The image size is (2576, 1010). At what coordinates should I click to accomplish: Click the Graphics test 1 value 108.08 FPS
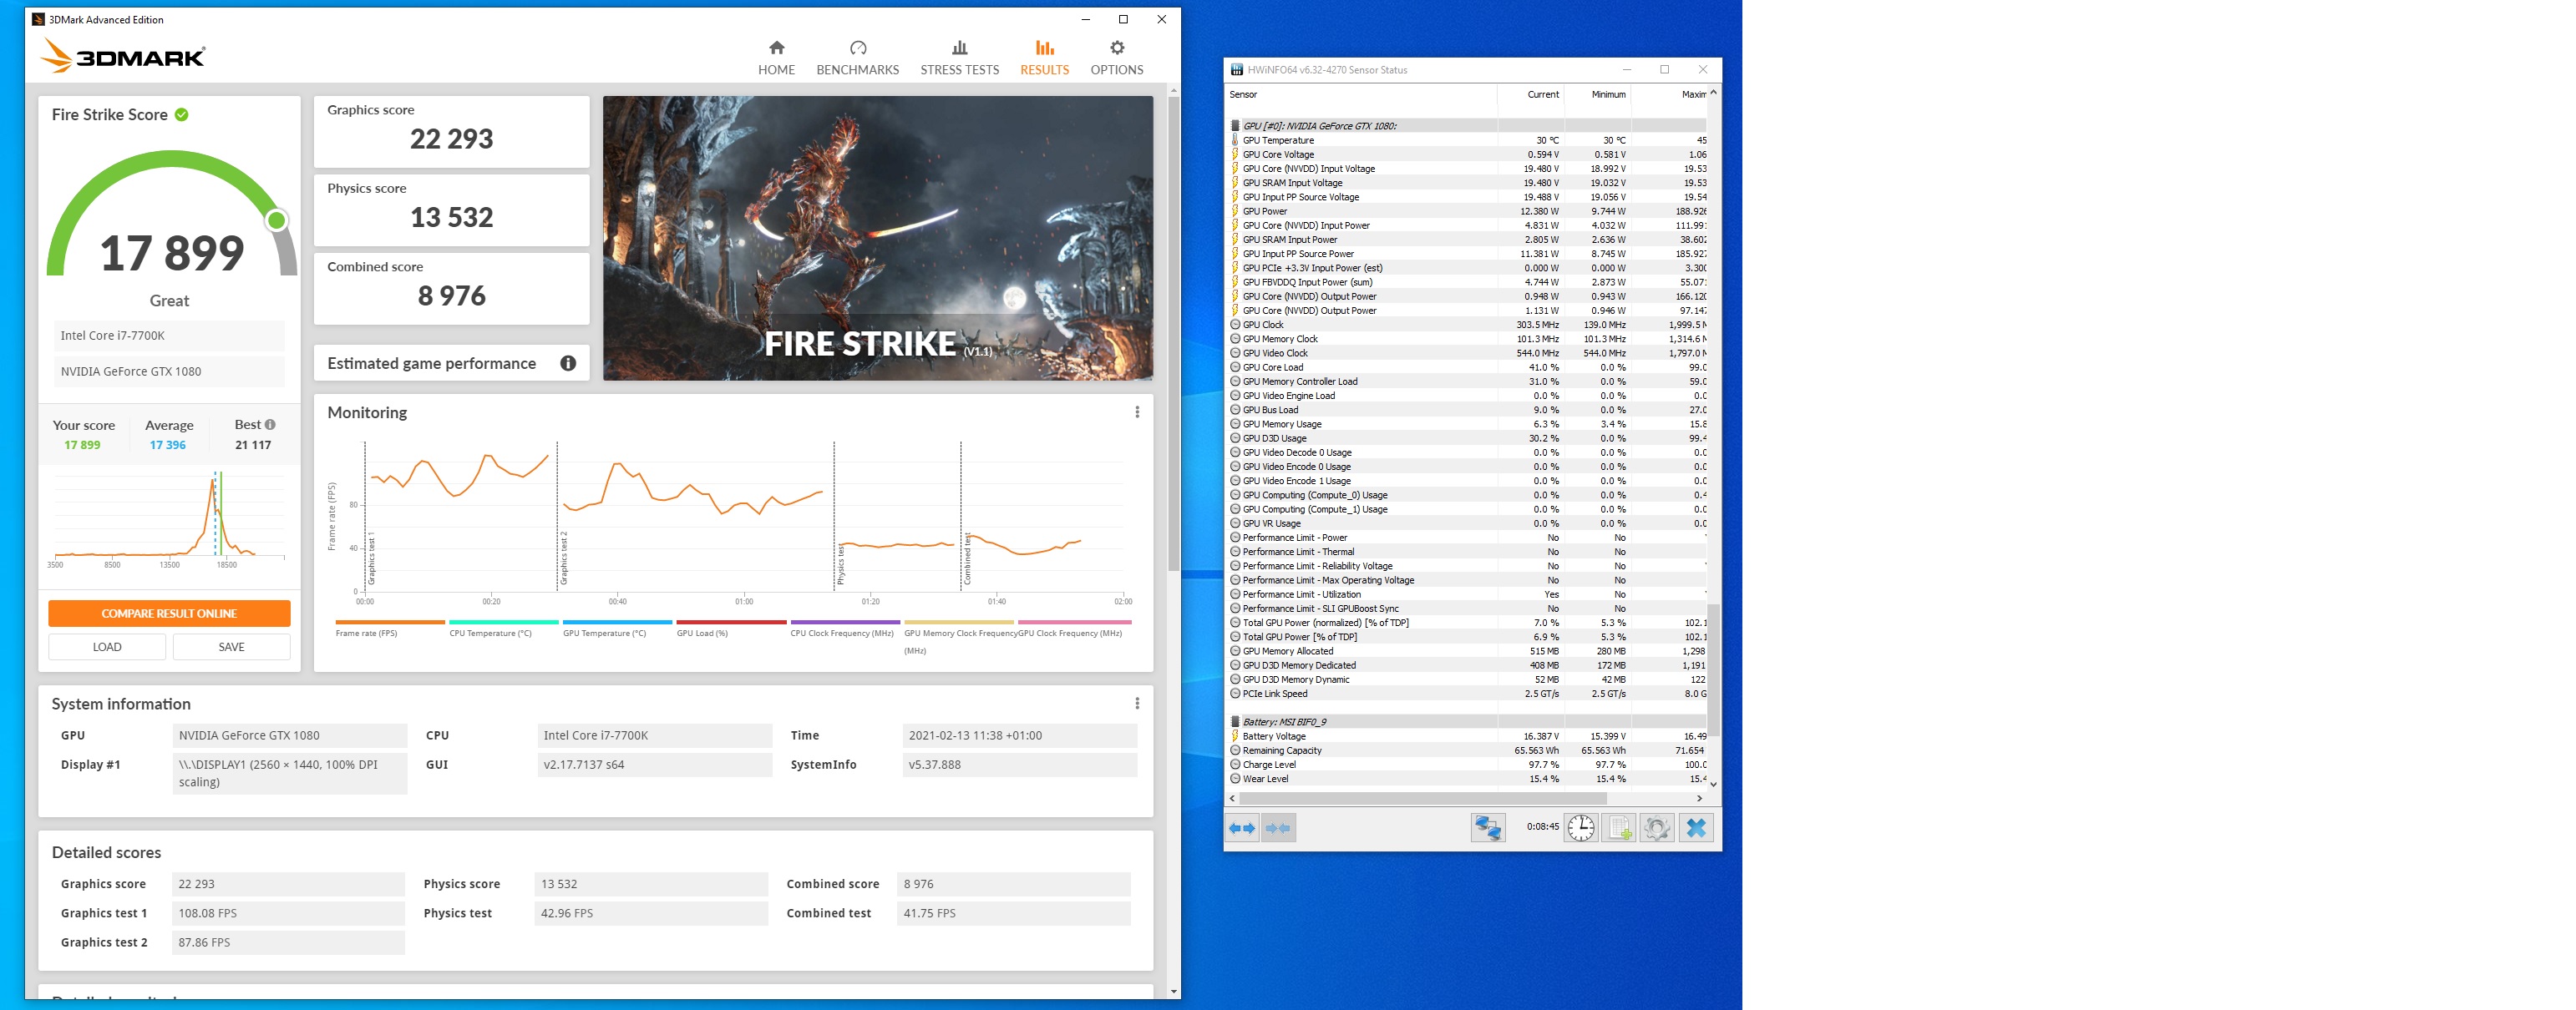click(x=288, y=913)
